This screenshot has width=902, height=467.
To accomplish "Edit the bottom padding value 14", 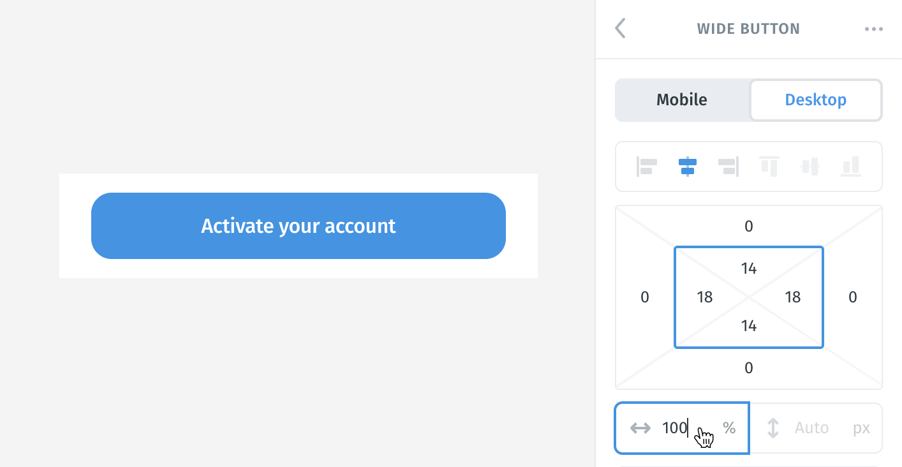I will pos(749,326).
